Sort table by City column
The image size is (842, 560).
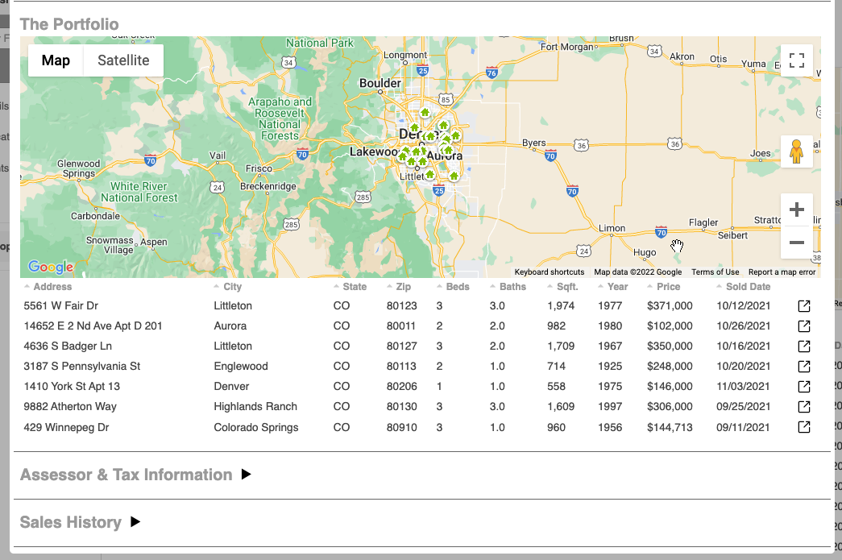click(228, 287)
